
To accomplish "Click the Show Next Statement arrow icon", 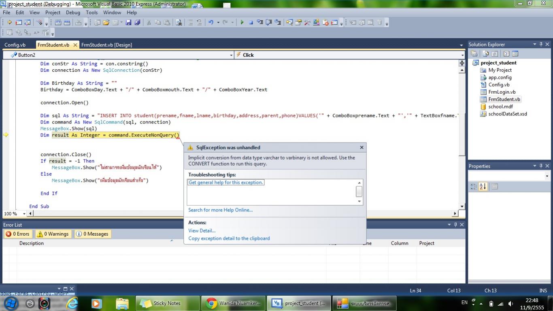I will tap(9, 23).
